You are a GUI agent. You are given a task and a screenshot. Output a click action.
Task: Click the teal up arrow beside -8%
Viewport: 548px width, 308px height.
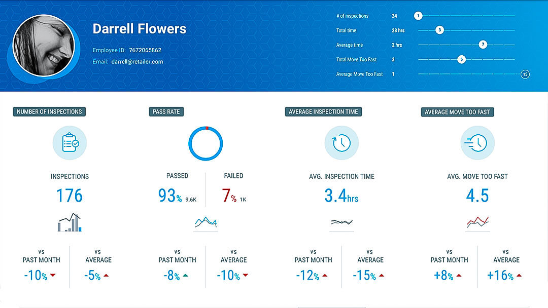point(185,276)
